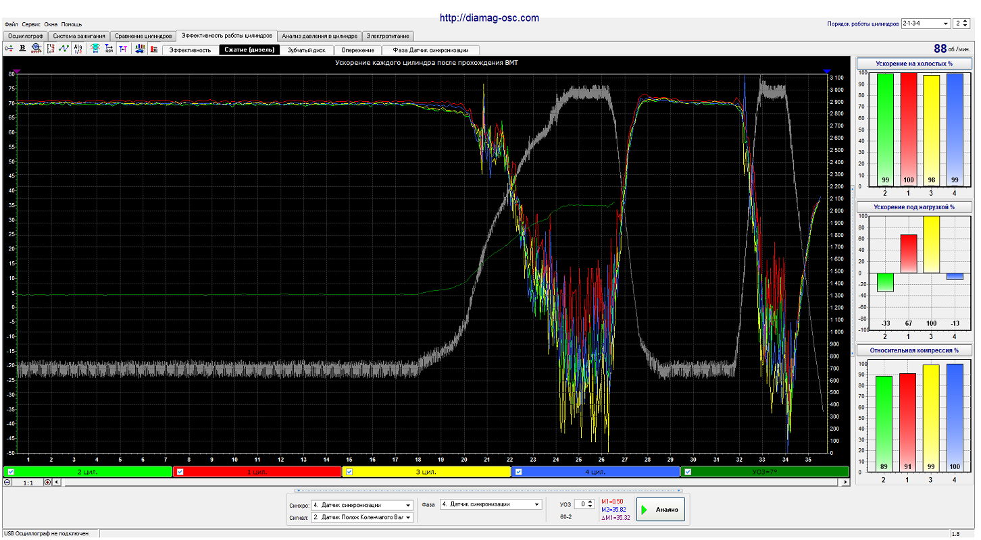Select the 'Эффективность работы цилиндров' tab
The width and height of the screenshot is (981, 540).
click(227, 35)
